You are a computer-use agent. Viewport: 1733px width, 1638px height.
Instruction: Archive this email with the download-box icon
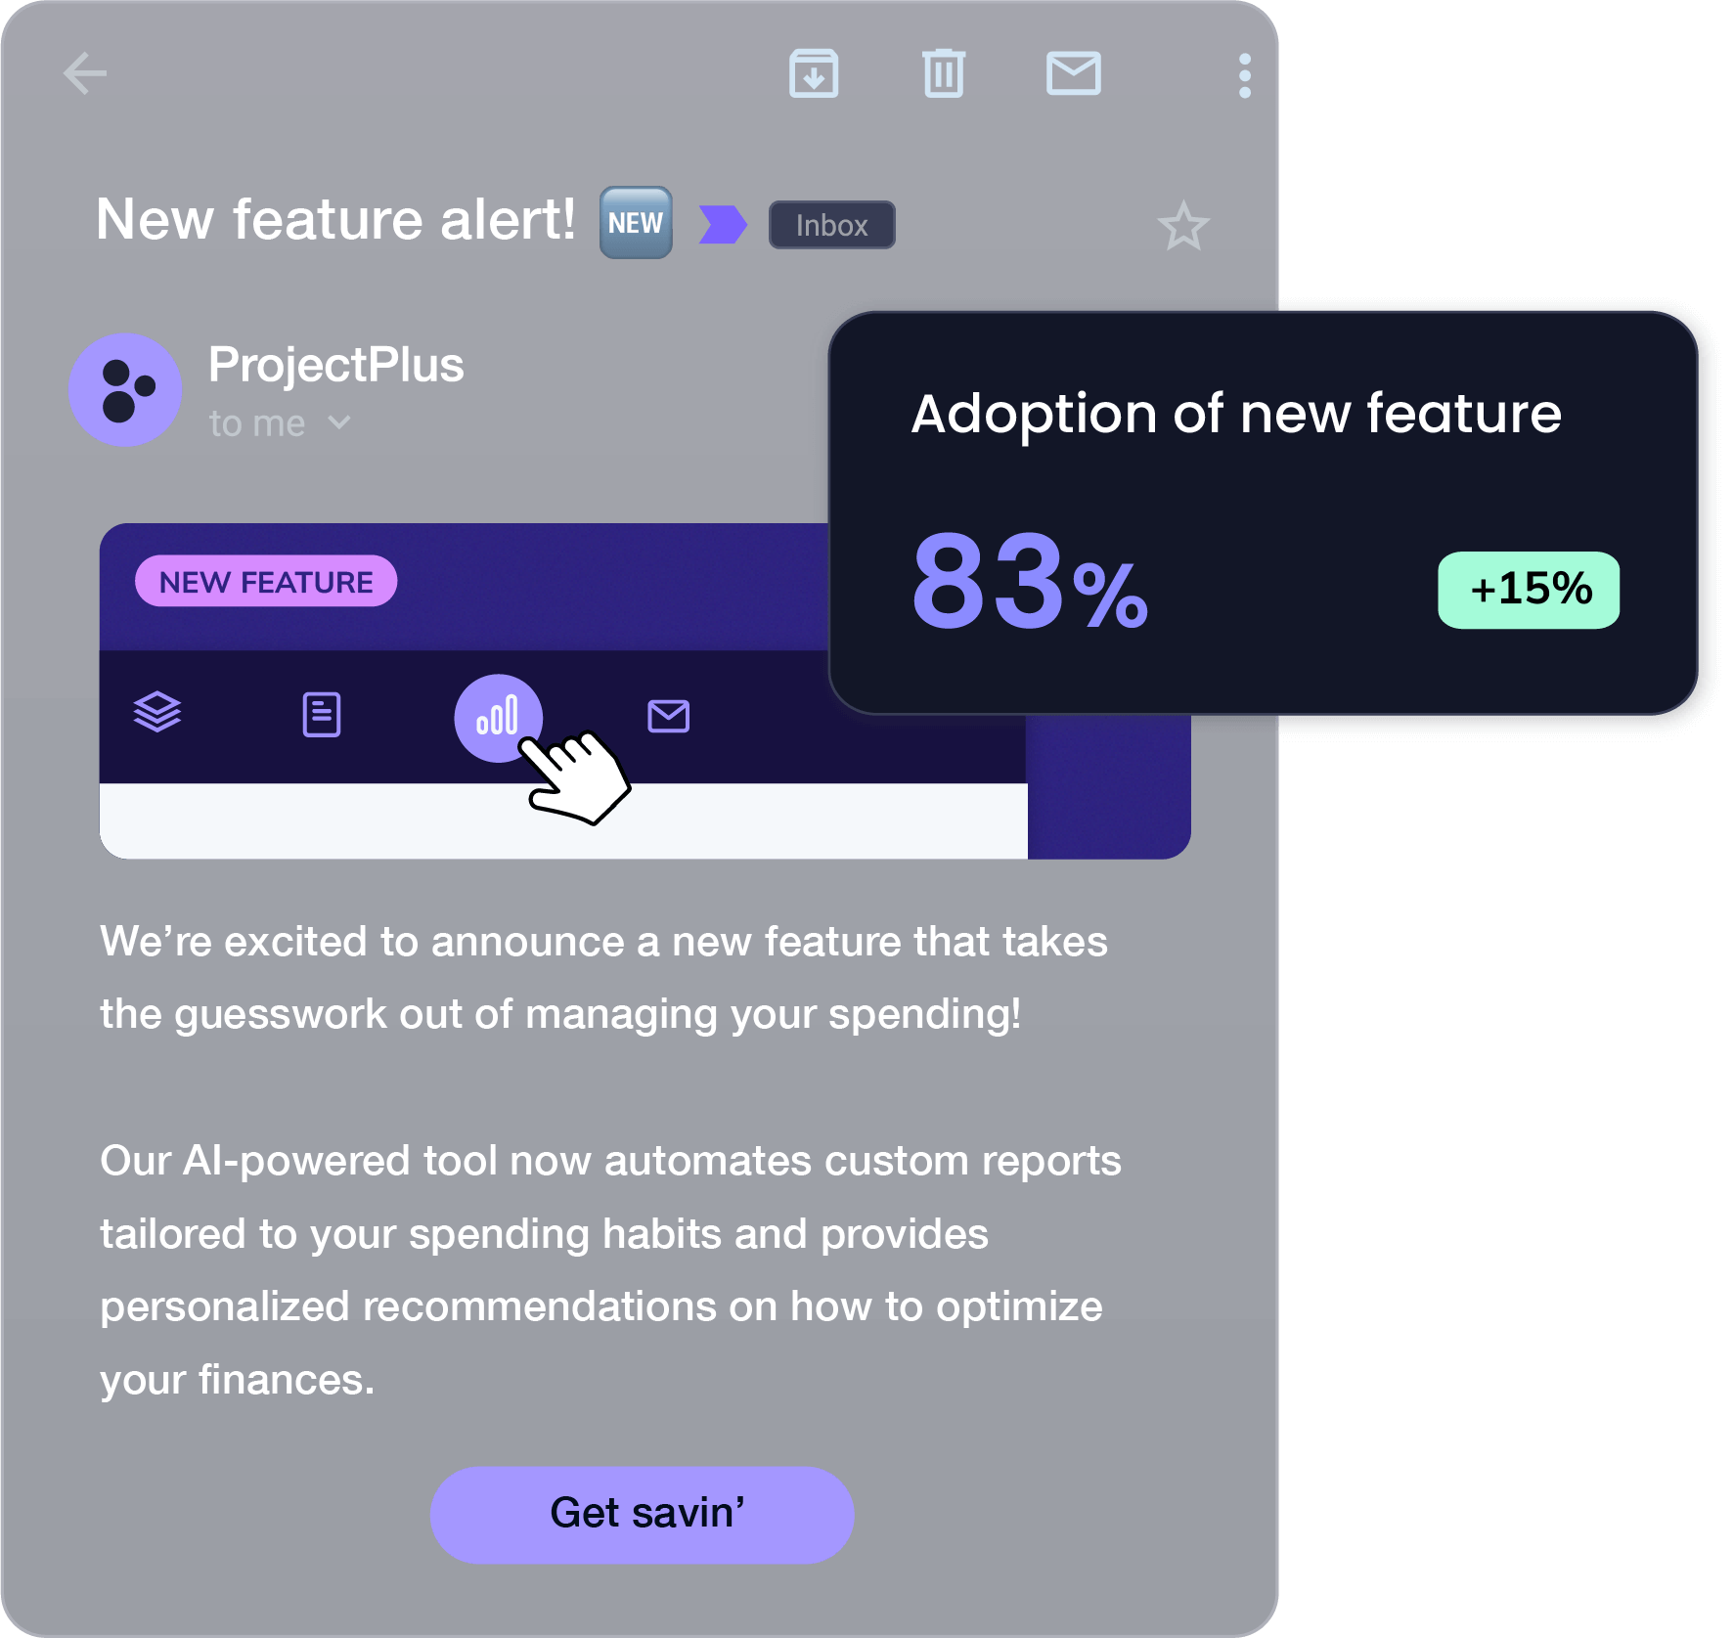click(x=814, y=73)
